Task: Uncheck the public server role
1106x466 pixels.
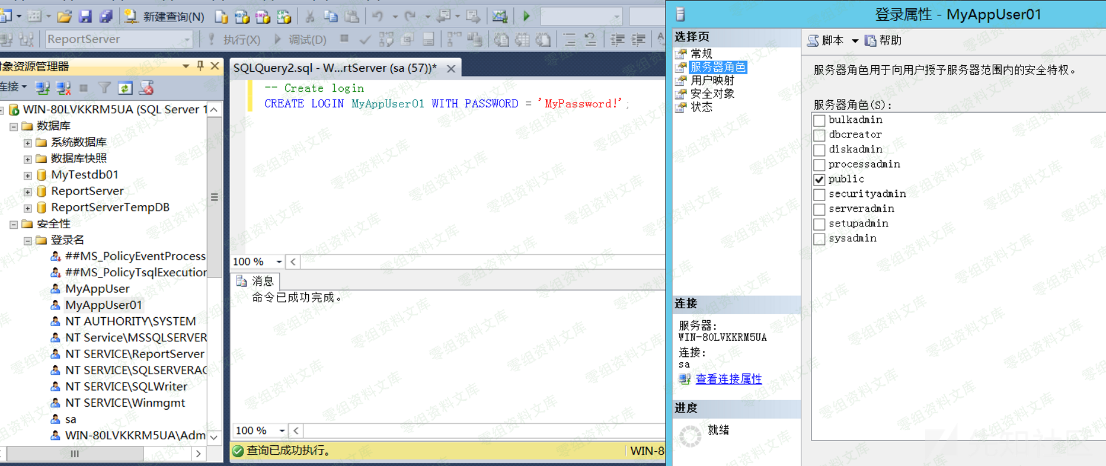Action: pyautogui.click(x=819, y=180)
